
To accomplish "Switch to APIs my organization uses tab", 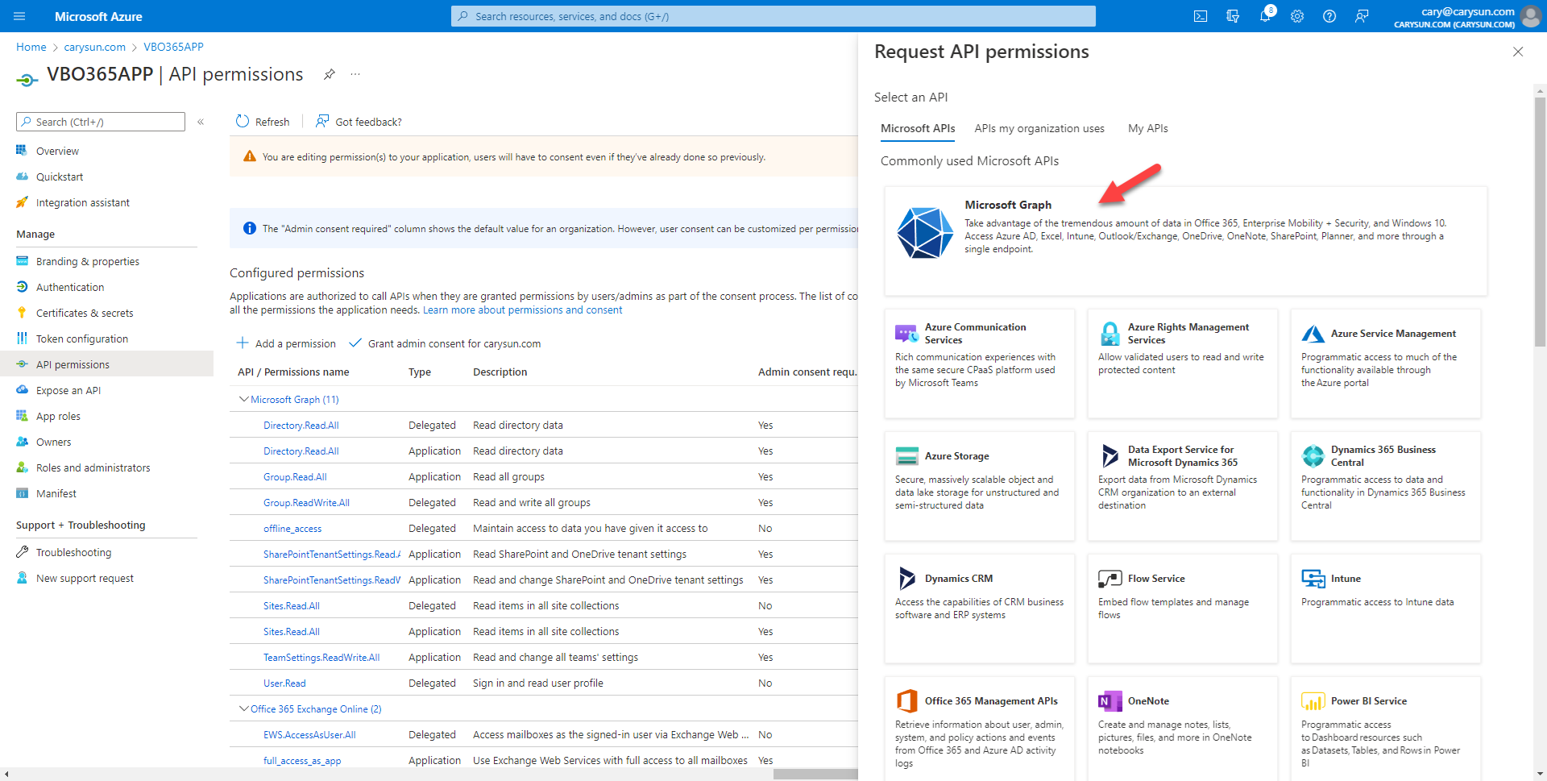I will tap(1039, 128).
